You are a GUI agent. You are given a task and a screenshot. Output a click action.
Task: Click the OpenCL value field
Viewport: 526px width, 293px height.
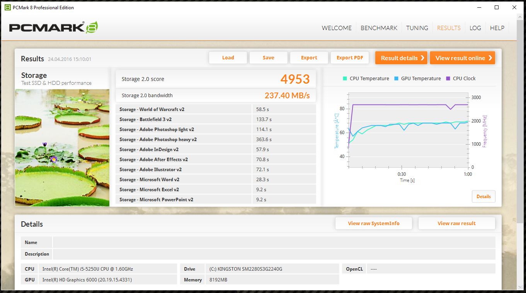(x=431, y=269)
